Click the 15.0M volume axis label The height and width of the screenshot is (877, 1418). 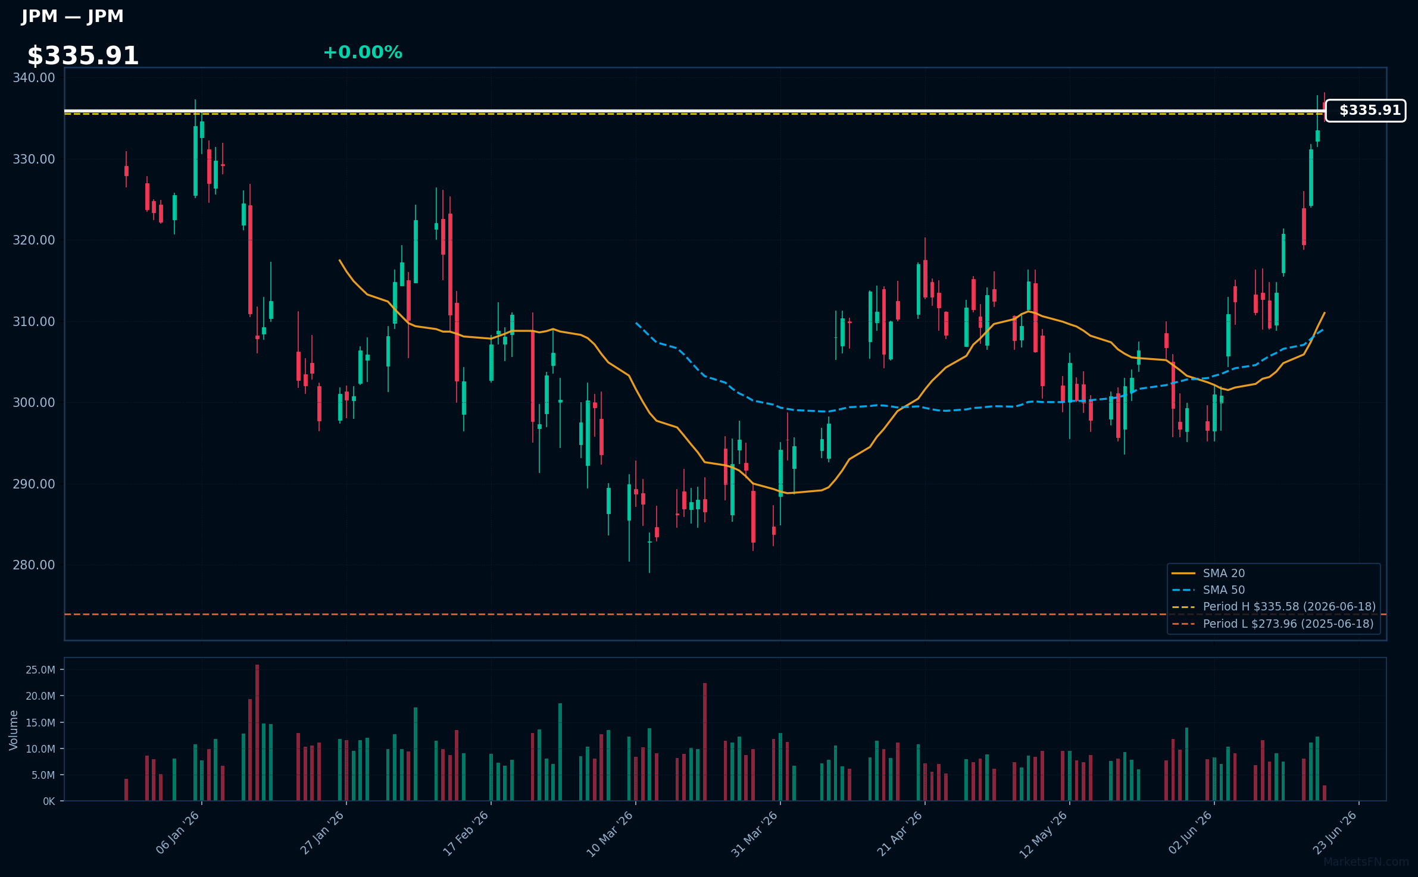[x=40, y=723]
